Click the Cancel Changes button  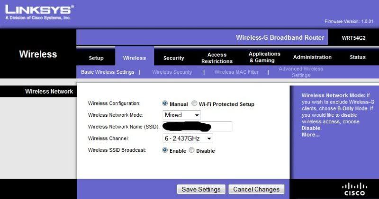[x=256, y=190]
